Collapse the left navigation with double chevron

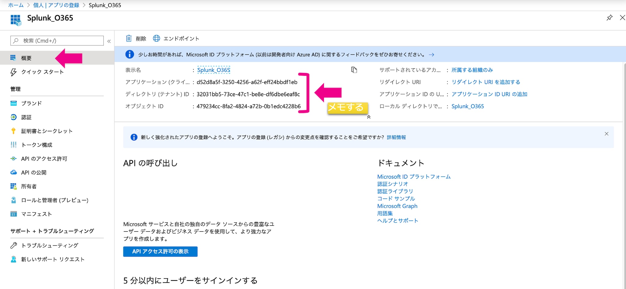pos(109,41)
